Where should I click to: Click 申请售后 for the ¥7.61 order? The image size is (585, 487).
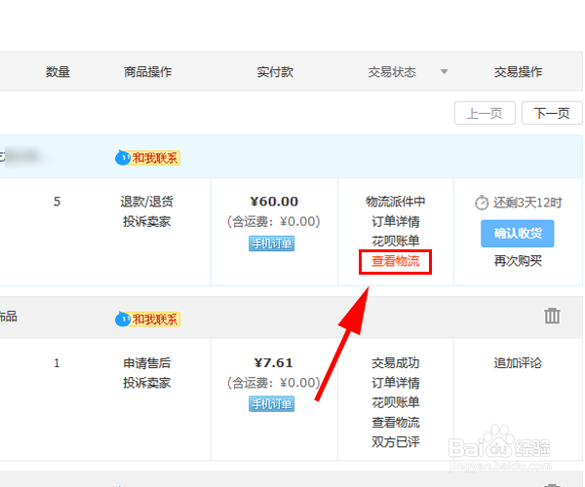pos(146,363)
